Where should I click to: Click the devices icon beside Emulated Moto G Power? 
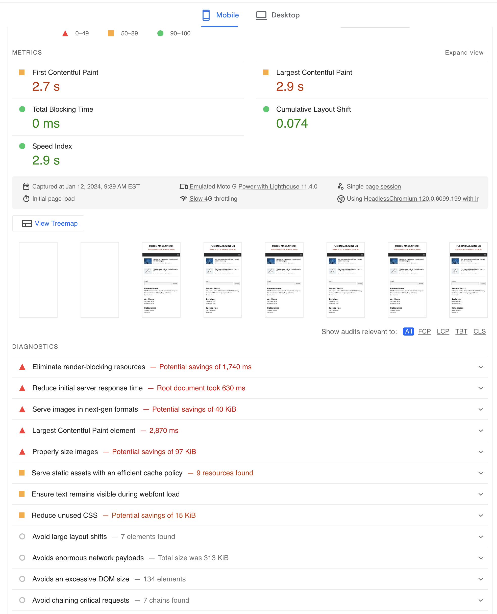click(x=184, y=187)
